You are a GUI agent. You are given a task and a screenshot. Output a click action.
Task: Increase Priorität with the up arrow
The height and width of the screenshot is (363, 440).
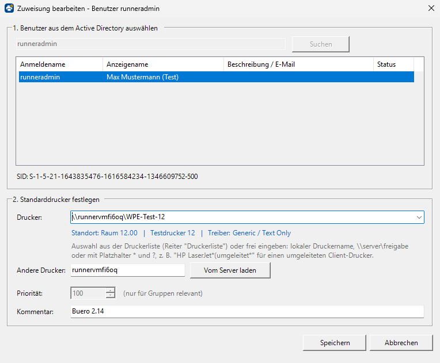(111, 291)
